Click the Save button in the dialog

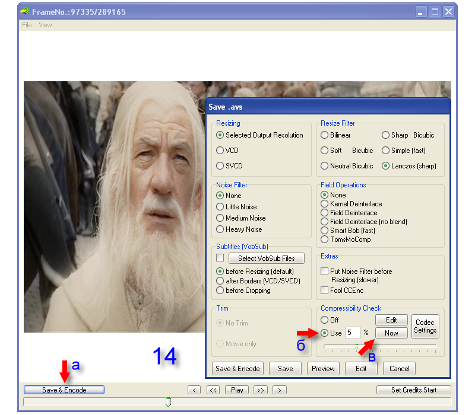point(286,369)
